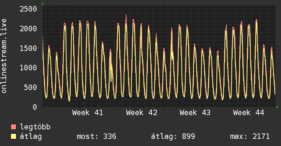
Task: Select the átlag legend label beside yellow swatch
Action: tap(31, 136)
